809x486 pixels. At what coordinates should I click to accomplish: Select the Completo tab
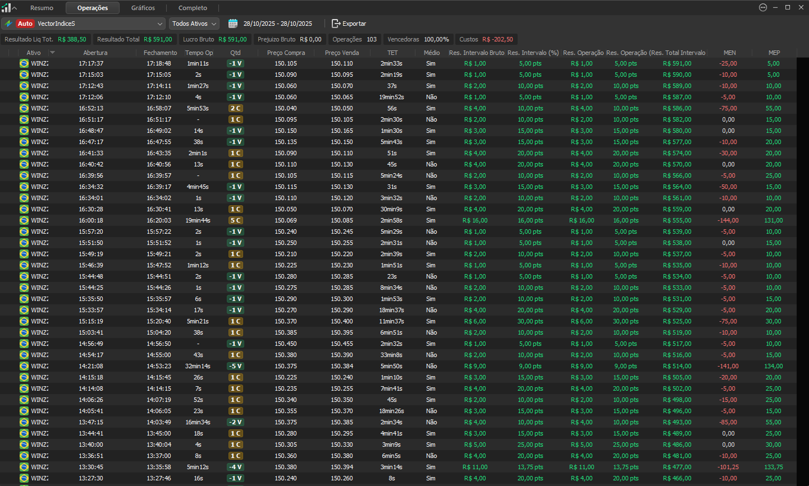pyautogui.click(x=193, y=8)
